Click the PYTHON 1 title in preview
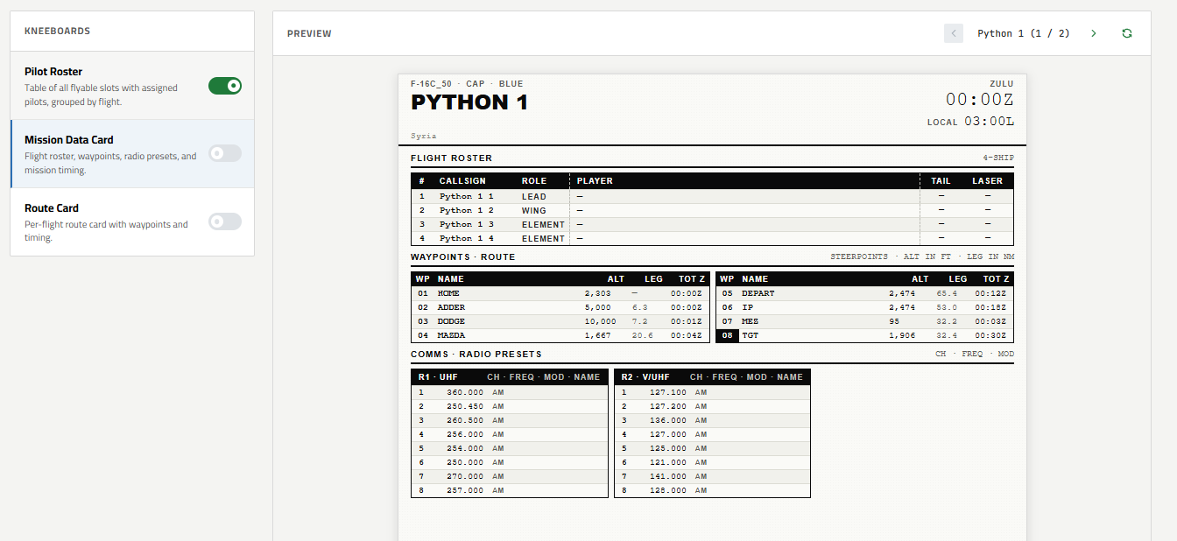Screen dimensions: 1177x541 tap(469, 102)
